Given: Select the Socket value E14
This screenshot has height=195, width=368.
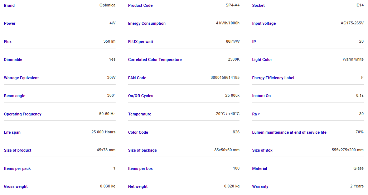Looking at the screenshot, I should click(360, 5).
